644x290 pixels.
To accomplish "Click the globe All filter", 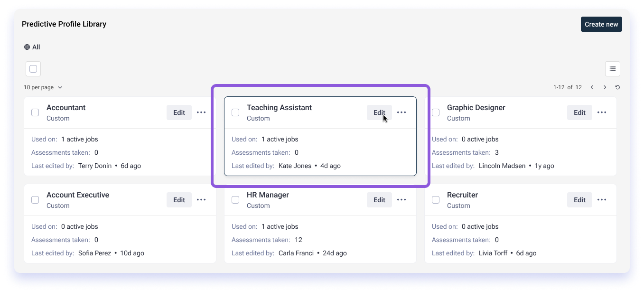I will pos(32,47).
